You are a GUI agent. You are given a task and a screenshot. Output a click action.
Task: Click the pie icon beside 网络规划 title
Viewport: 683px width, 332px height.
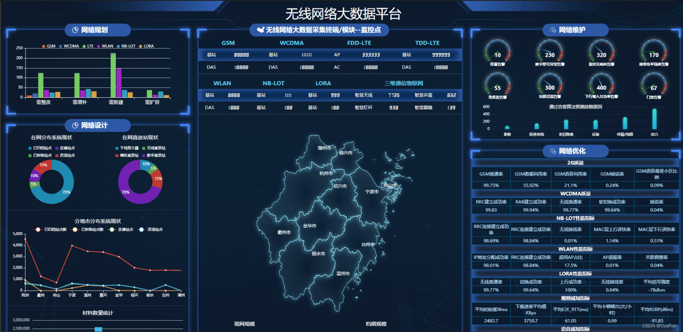click(x=75, y=30)
